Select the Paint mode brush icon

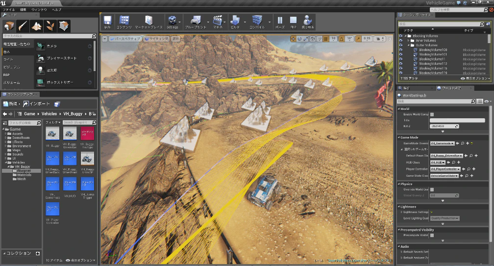(x=23, y=26)
